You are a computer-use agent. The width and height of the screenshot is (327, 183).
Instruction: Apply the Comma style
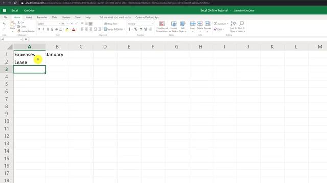[141, 29]
